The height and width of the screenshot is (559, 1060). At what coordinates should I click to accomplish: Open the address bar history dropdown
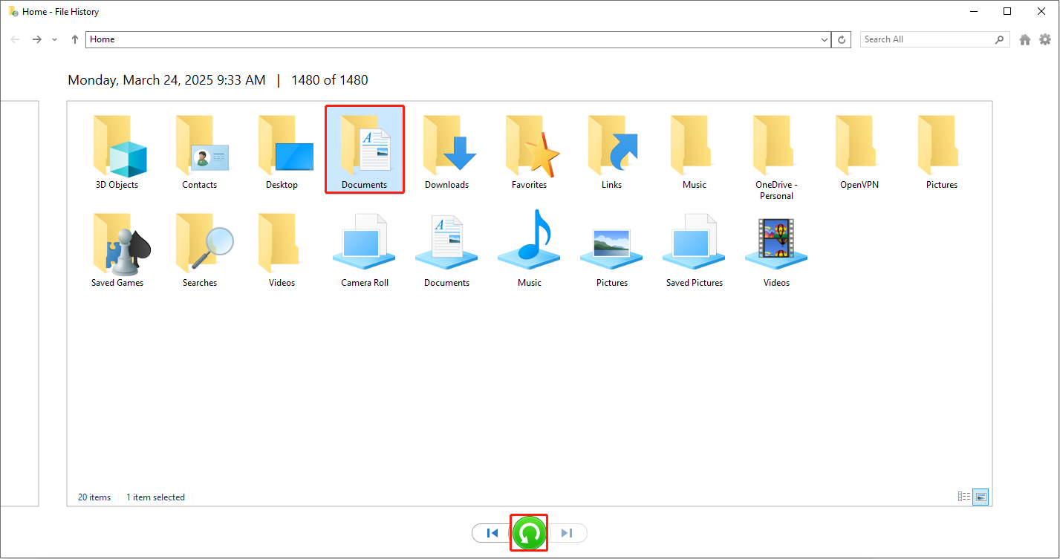point(823,39)
